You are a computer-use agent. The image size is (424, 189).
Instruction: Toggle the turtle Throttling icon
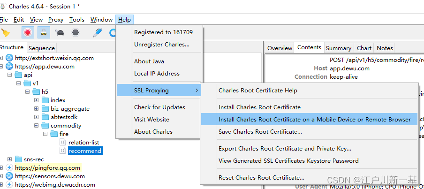click(x=60, y=33)
